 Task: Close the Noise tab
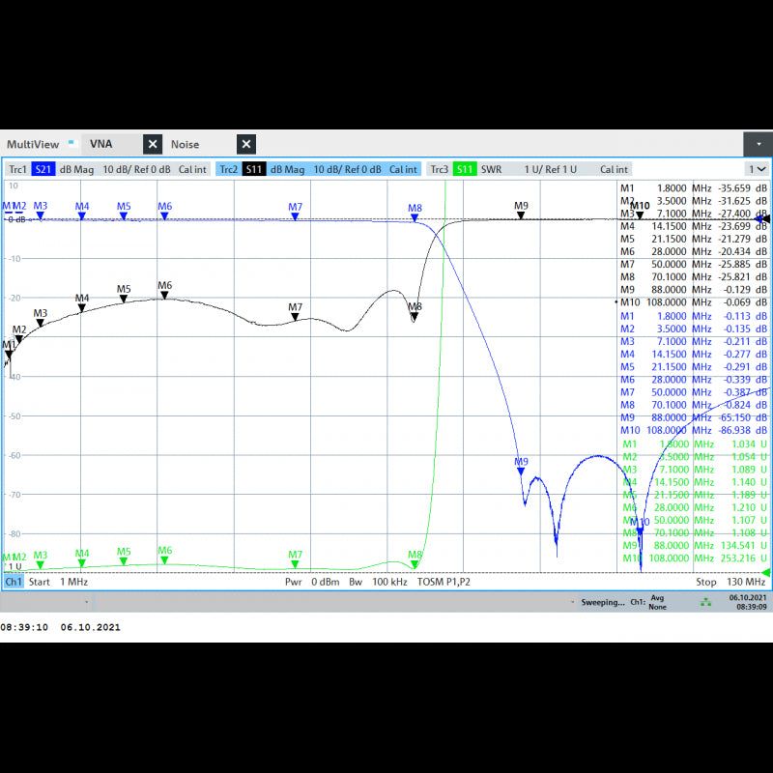[246, 144]
